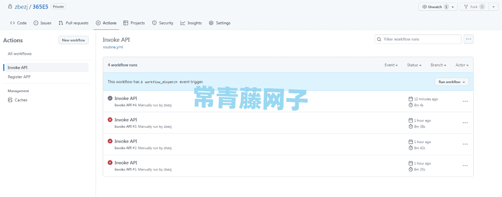The image size is (502, 197).
Task: Open options menu for Invoke API #3
Action: pos(465,123)
